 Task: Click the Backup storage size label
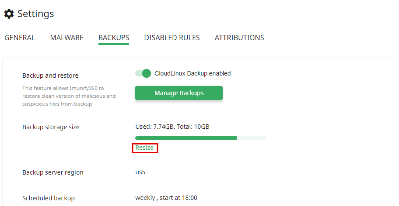(x=51, y=127)
